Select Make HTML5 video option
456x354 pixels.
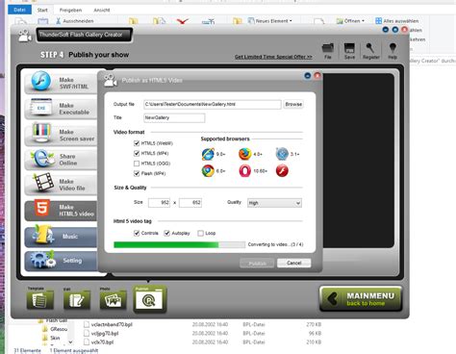tap(61, 210)
